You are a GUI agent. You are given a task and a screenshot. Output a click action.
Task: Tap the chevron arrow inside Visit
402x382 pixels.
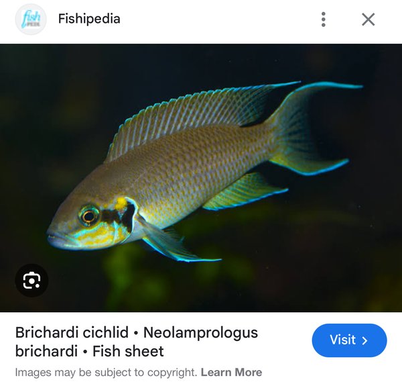364,340
